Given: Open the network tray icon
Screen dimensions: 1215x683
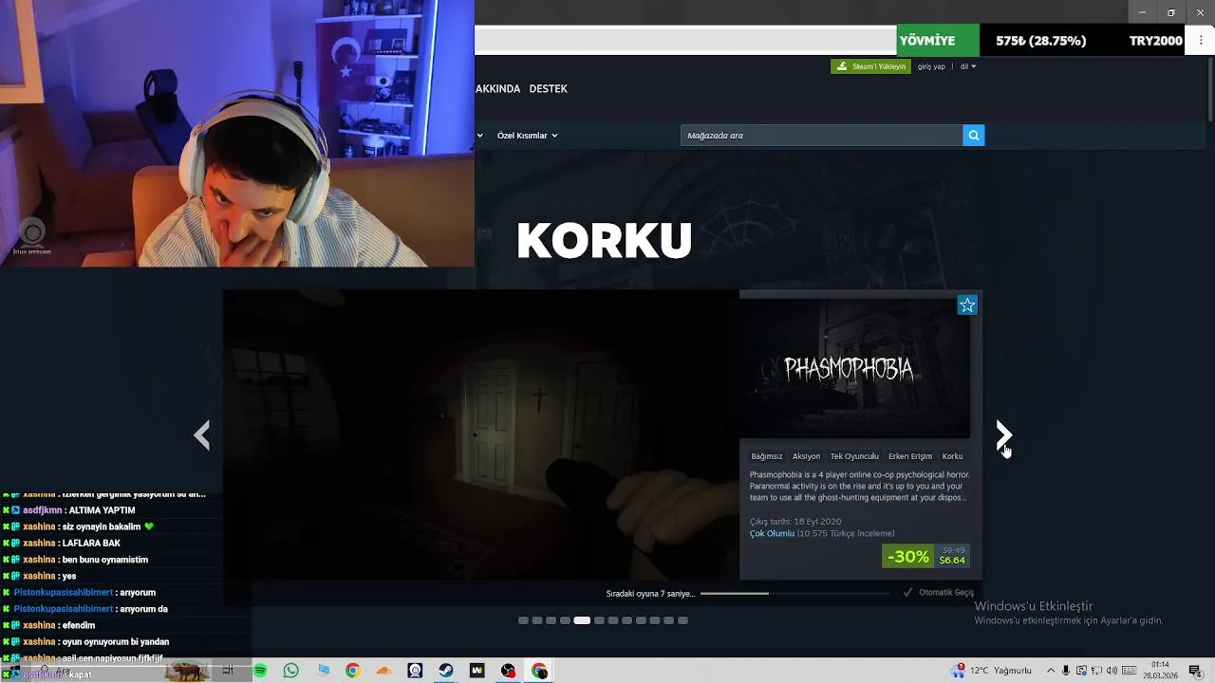Looking at the screenshot, I should (1096, 671).
